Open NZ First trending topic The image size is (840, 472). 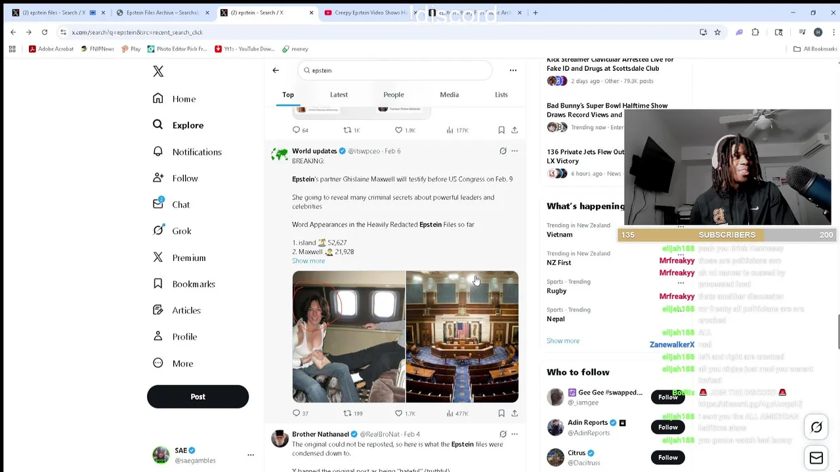click(559, 263)
